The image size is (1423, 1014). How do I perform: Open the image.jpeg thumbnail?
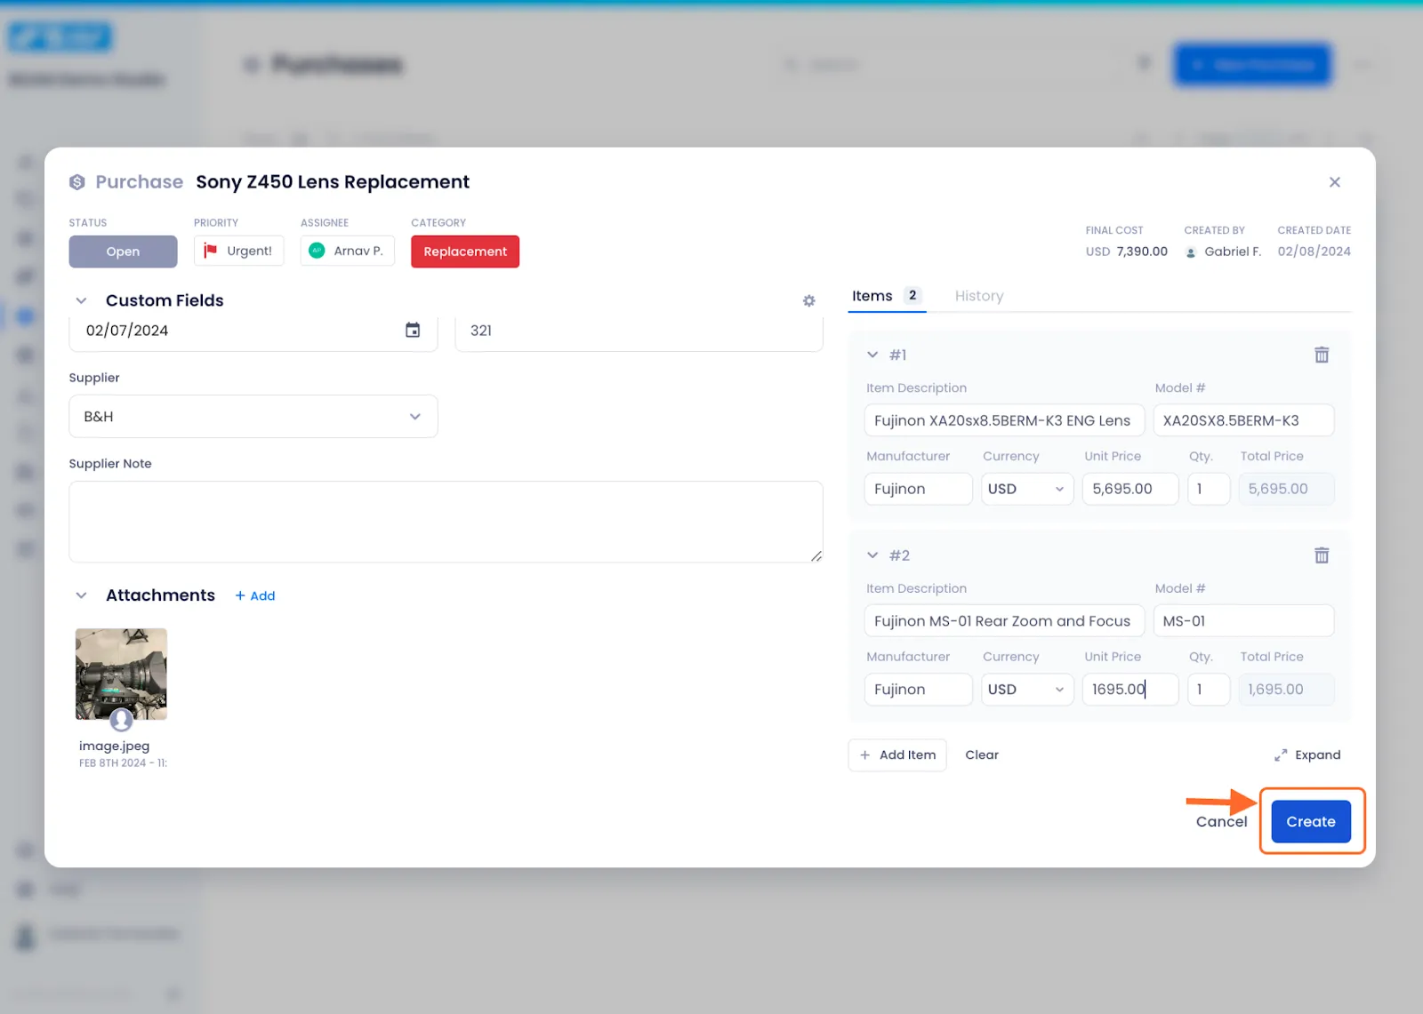[121, 675]
